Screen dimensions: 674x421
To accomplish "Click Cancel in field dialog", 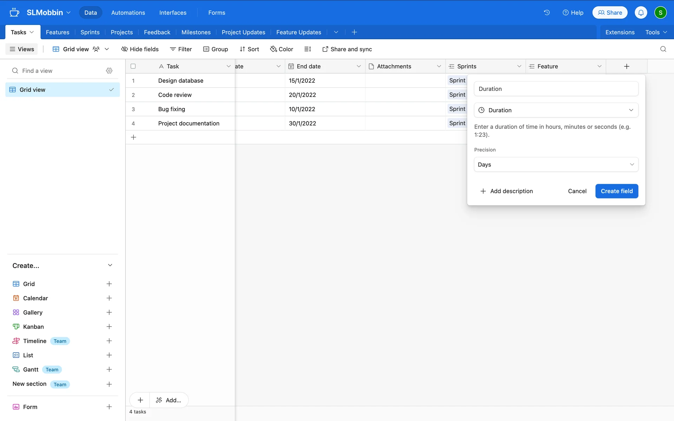I will click(x=577, y=191).
